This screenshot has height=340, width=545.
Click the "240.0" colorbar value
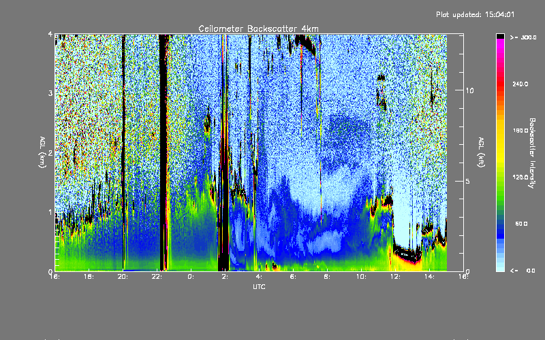click(x=520, y=84)
